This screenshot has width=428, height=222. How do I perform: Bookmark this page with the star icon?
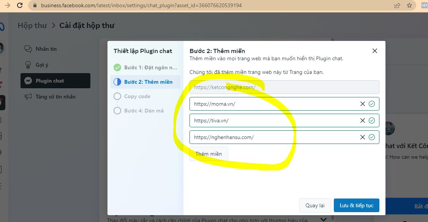409,5
